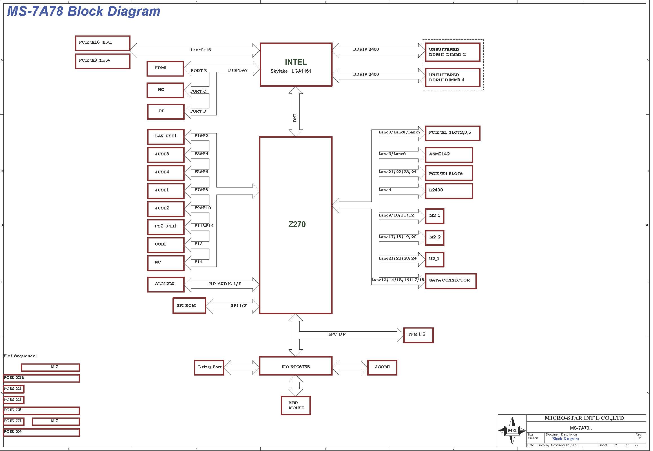Click the 'Slot Sequence:' heading
Screen dimensions: 653x451
pyautogui.click(x=20, y=356)
